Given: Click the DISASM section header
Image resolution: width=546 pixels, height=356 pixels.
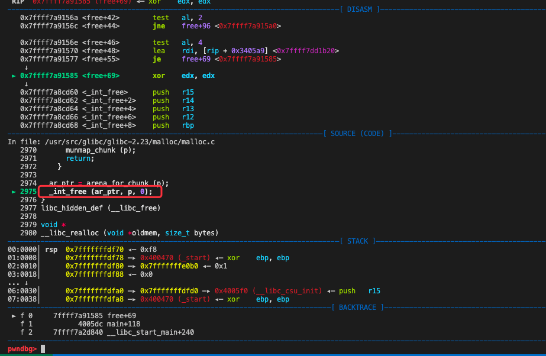Looking at the screenshot, I should [x=360, y=9].
